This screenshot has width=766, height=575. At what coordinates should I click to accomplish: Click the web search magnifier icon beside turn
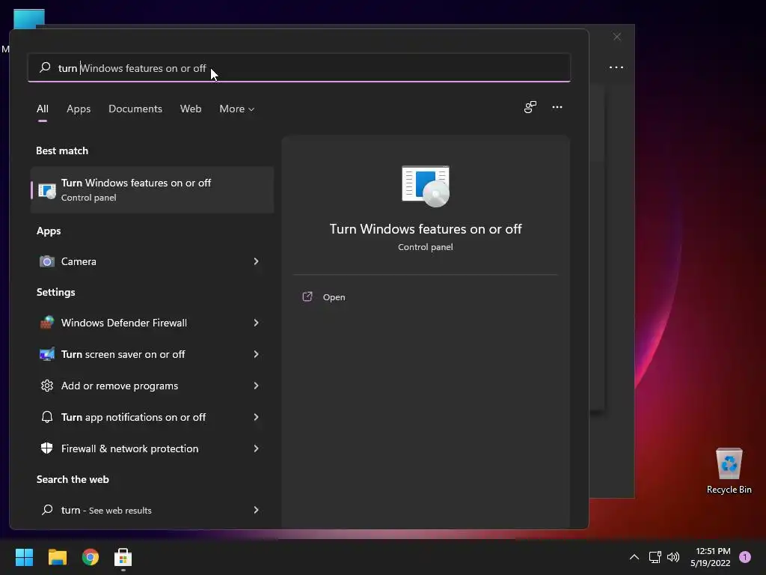(47, 510)
